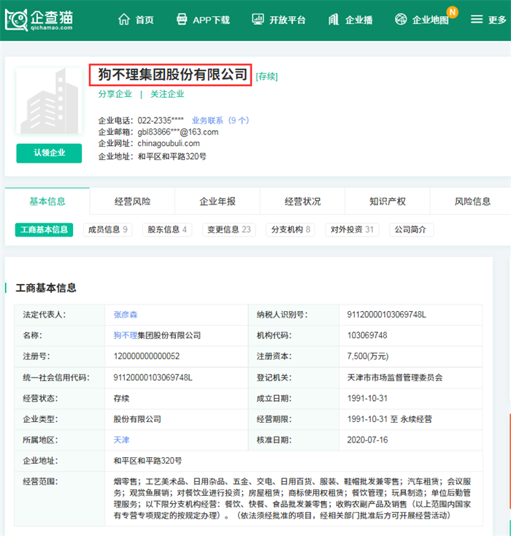The height and width of the screenshot is (536, 511).
Task: Switch to the 经营风险 tab
Action: click(x=132, y=201)
